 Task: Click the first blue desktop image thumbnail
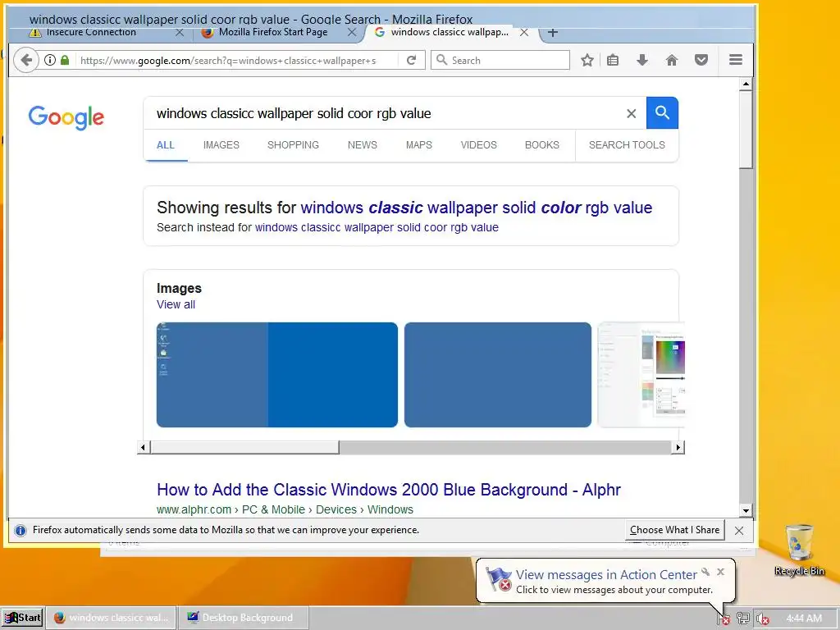tap(277, 375)
